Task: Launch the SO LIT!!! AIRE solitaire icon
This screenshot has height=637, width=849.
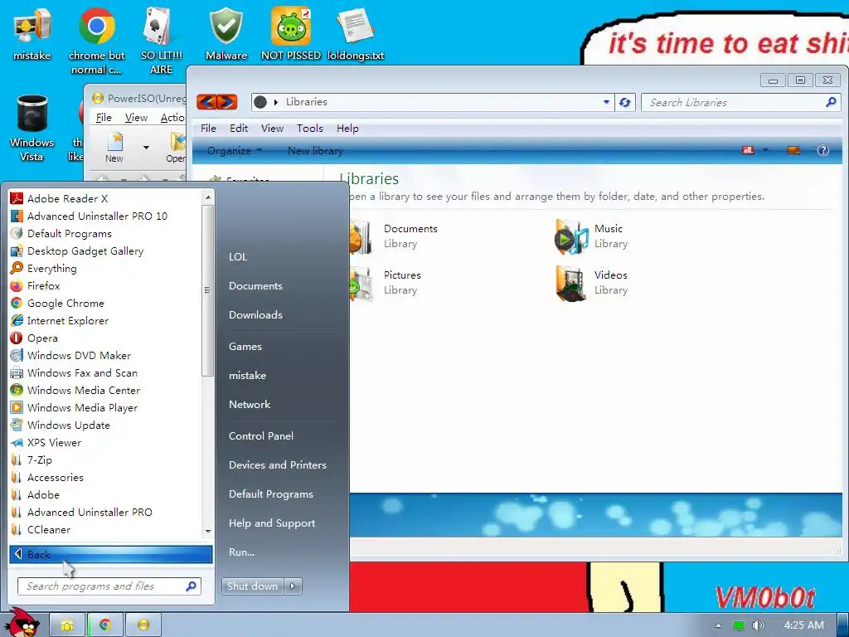Action: click(162, 40)
